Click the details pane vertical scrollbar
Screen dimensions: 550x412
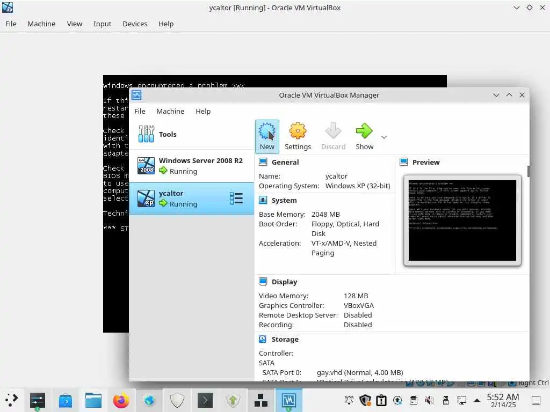point(528,171)
